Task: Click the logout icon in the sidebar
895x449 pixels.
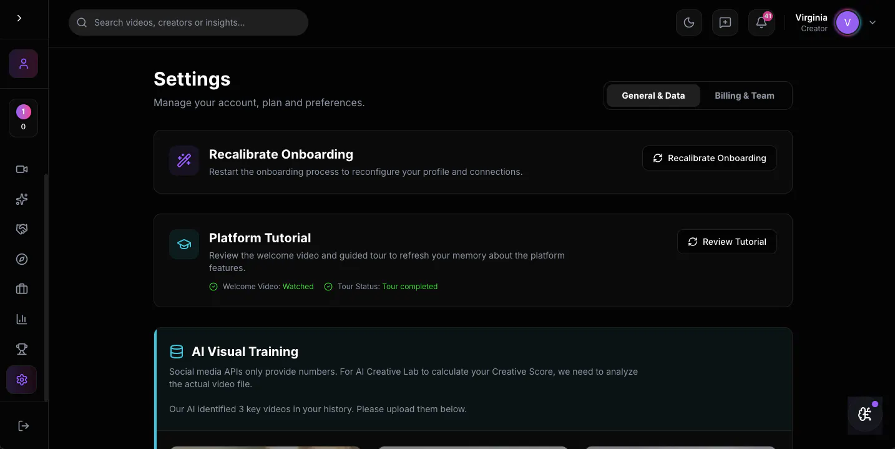Action: [x=24, y=426]
